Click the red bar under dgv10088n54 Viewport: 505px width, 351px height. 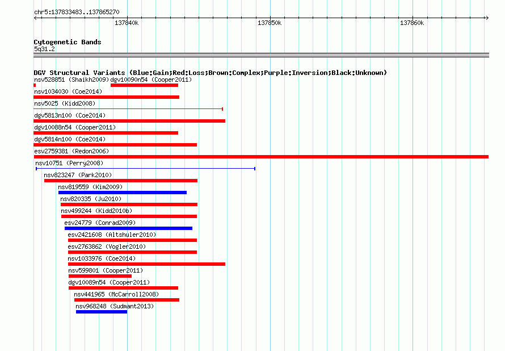(x=106, y=133)
